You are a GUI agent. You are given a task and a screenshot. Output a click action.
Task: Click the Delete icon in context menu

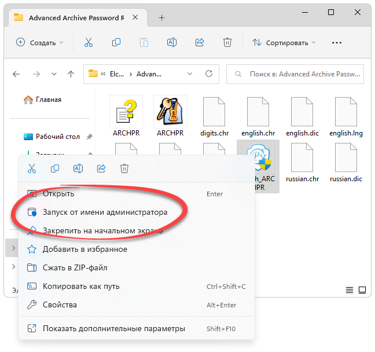(124, 168)
